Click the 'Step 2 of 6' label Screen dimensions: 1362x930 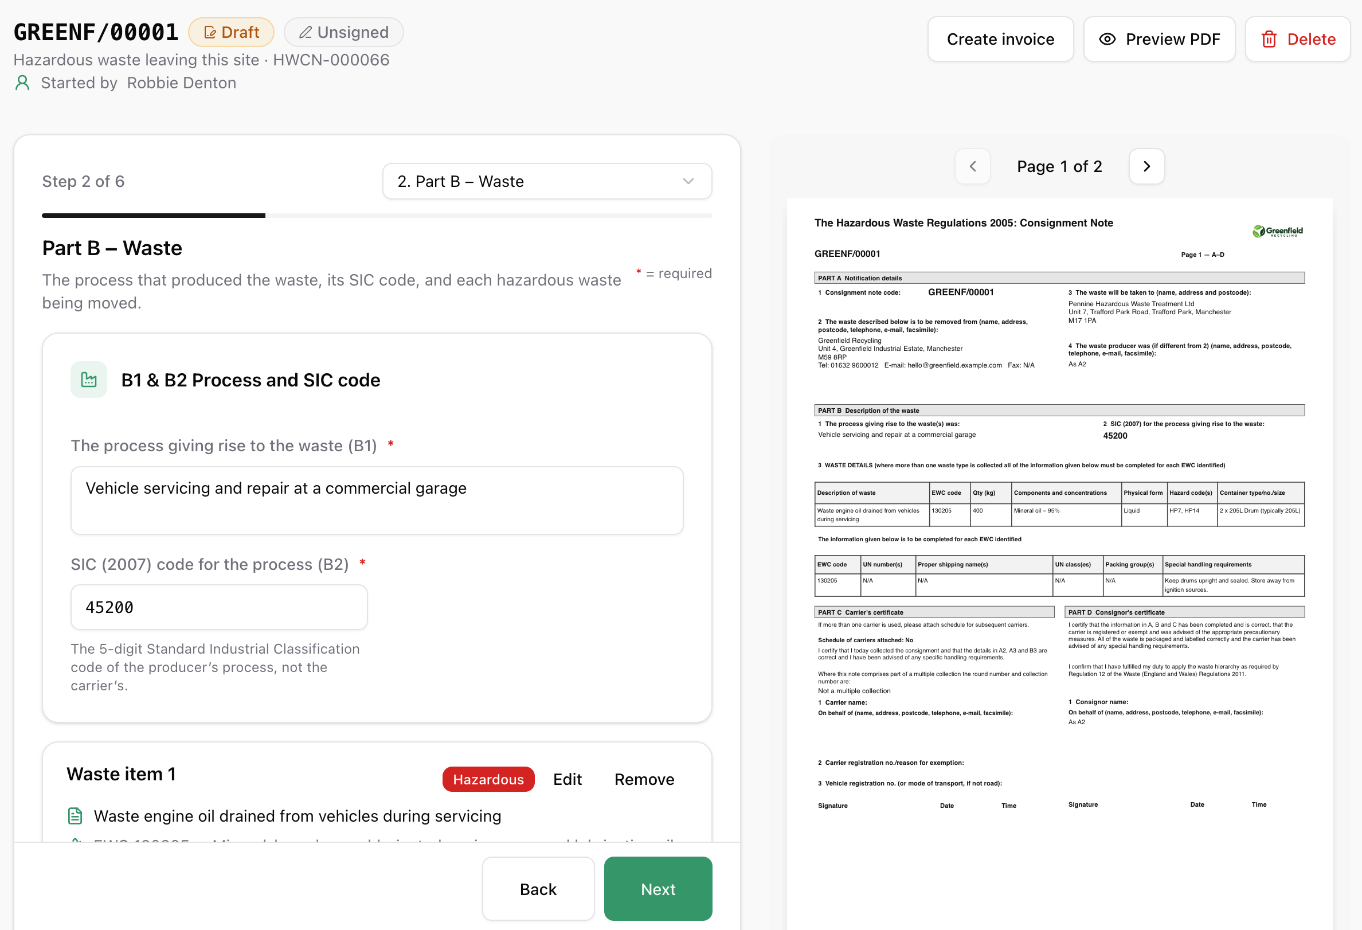(83, 182)
